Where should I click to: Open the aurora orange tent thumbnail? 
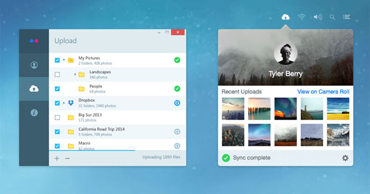[x=285, y=109]
